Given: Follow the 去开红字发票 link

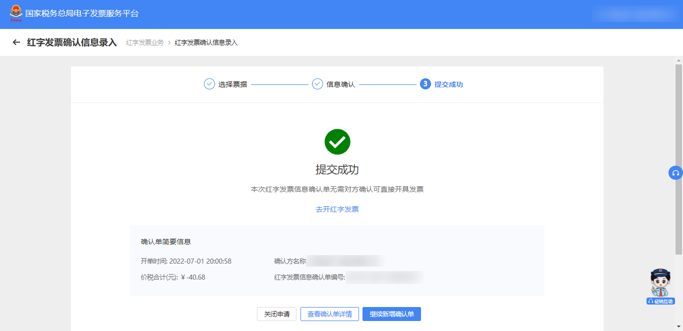Looking at the screenshot, I should [337, 209].
